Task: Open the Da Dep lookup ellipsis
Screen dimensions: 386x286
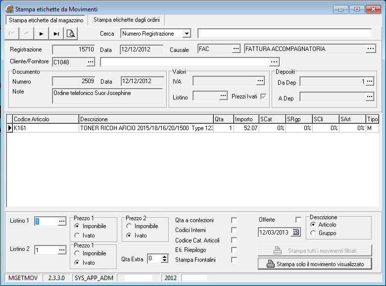Action: point(370,82)
